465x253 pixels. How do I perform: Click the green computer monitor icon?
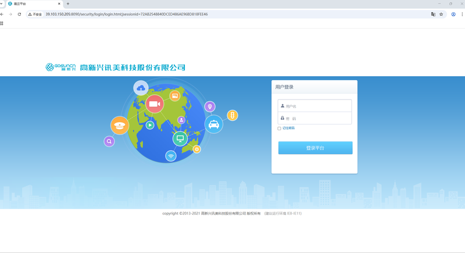pyautogui.click(x=180, y=138)
